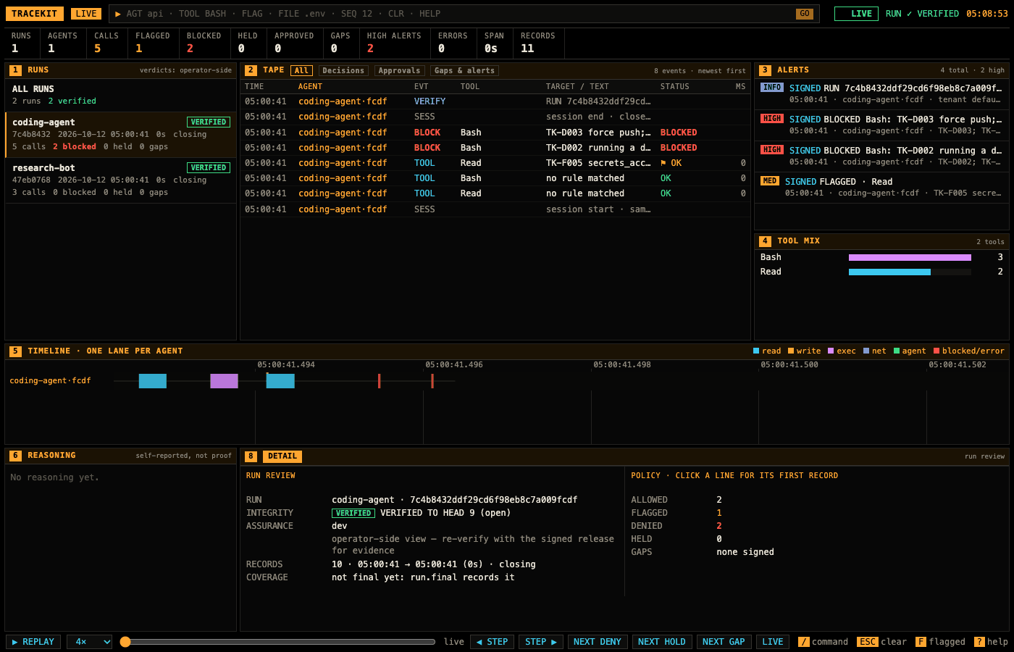Click the slash key hint for command
The width and height of the screenshot is (1014, 652).
coord(803,642)
